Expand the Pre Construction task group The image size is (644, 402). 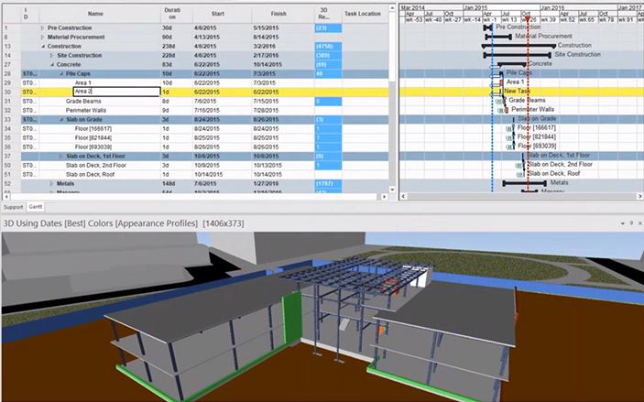pos(42,27)
